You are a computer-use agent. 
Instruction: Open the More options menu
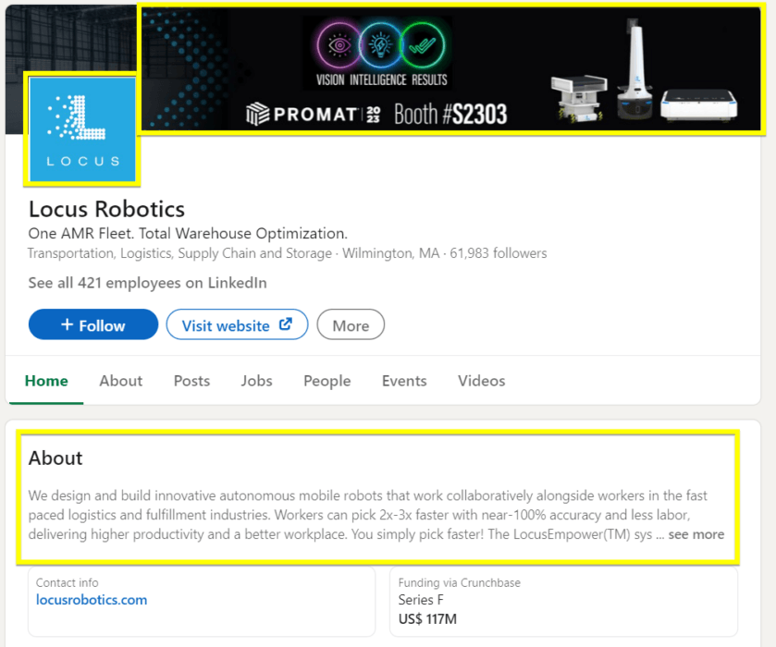(x=351, y=324)
